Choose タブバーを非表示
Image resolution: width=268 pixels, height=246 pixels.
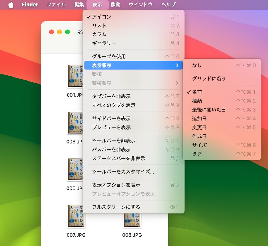(133, 96)
